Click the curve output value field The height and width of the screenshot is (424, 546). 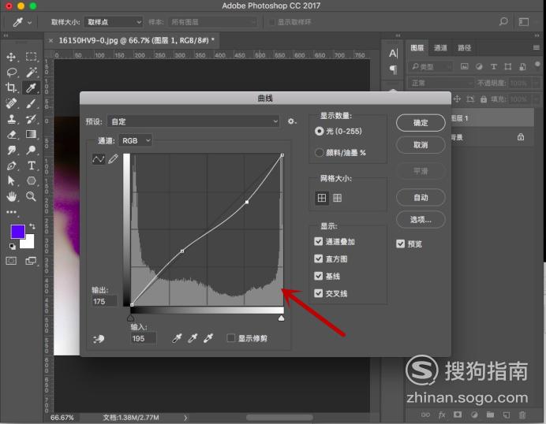coord(104,302)
